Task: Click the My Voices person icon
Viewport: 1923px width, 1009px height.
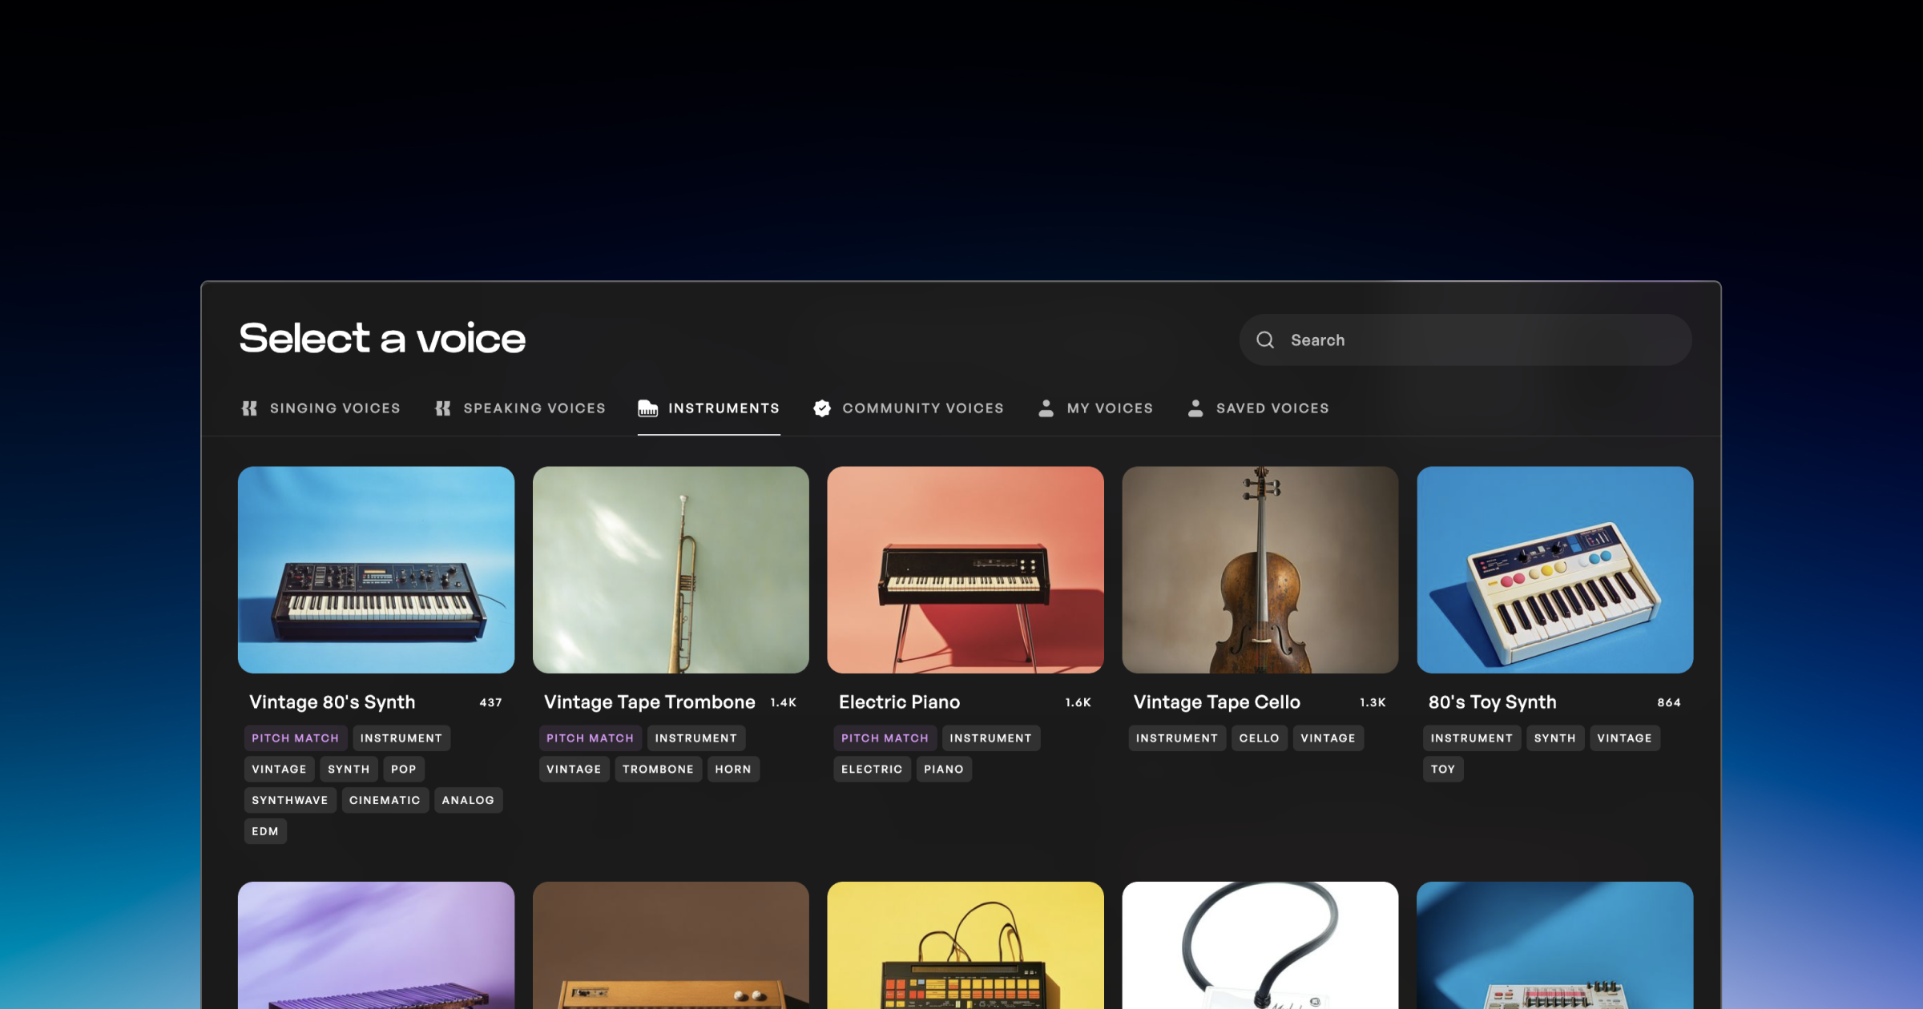Action: pyautogui.click(x=1046, y=408)
